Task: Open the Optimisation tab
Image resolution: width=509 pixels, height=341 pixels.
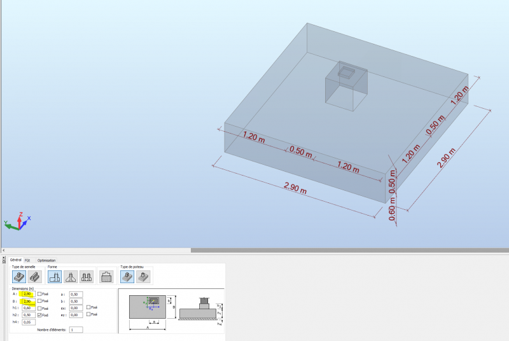Action: tap(46, 260)
